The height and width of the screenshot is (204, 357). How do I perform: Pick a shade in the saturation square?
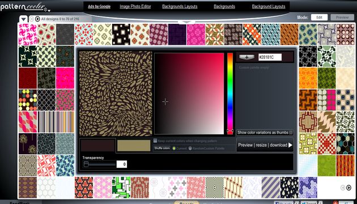tap(189, 93)
